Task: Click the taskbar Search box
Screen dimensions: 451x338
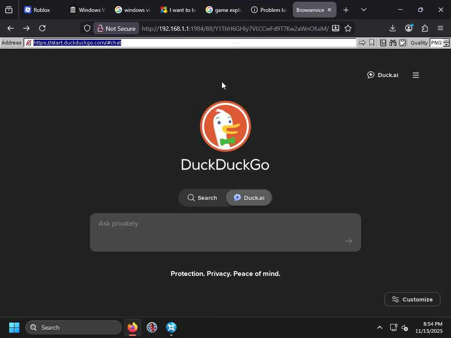Action: click(x=74, y=327)
